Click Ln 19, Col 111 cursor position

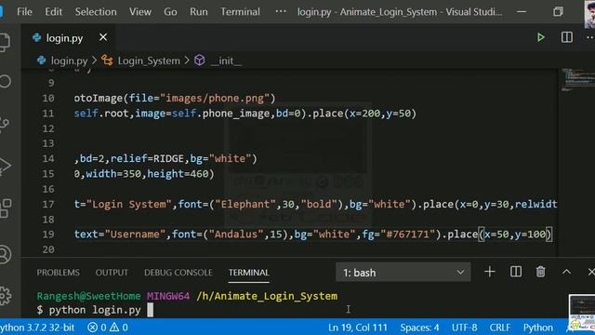[x=357, y=328]
